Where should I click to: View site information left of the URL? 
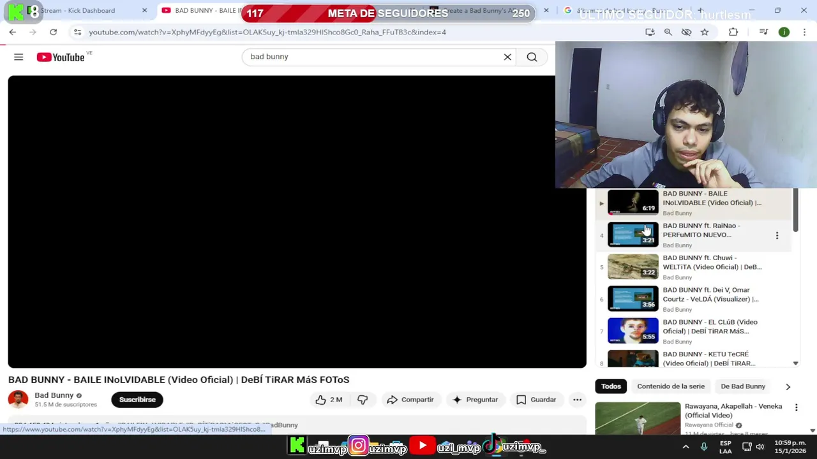[x=77, y=32]
